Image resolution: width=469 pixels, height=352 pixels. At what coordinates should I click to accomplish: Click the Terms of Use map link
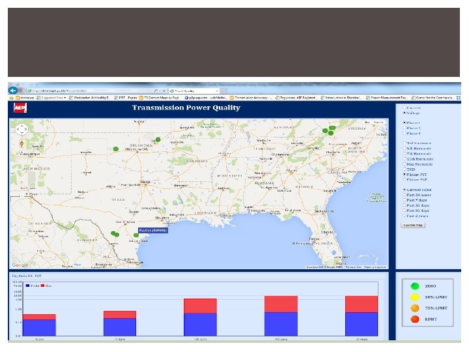(353, 267)
